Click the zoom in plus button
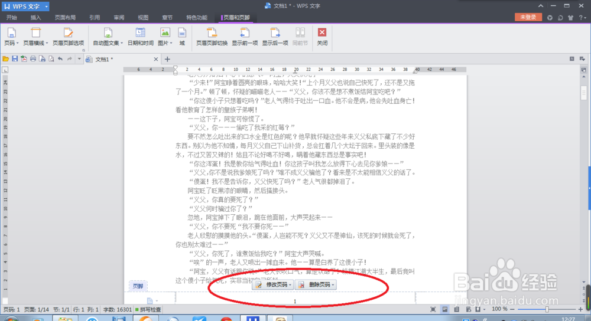The width and height of the screenshot is (591, 321). tap(580, 309)
